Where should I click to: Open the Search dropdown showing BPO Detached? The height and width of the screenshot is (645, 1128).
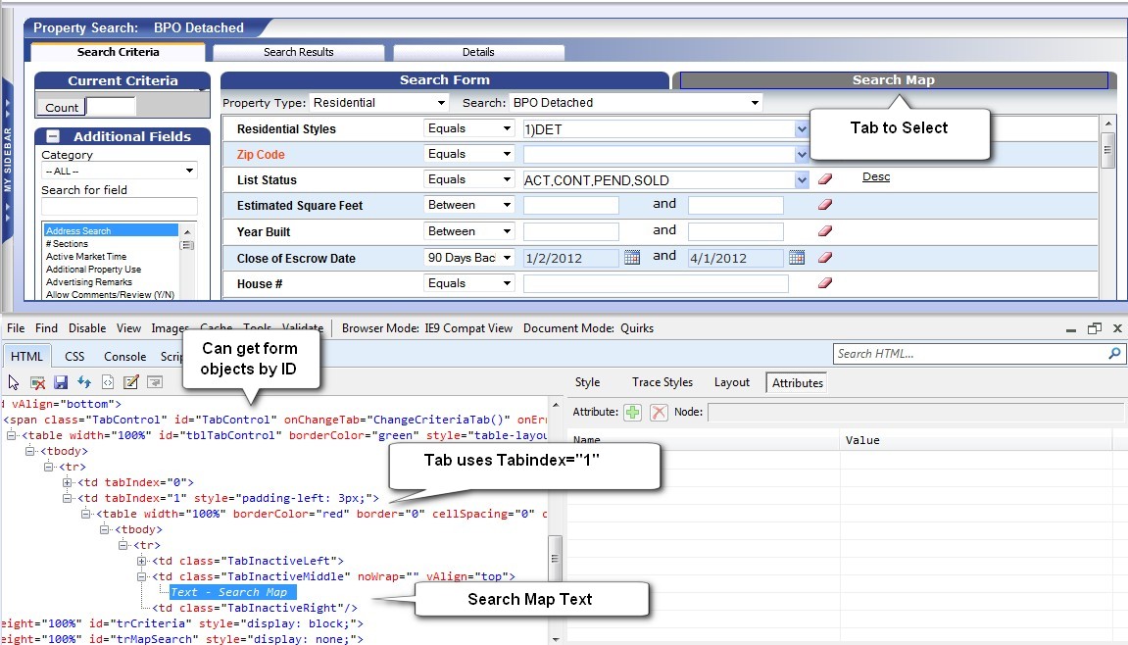635,103
